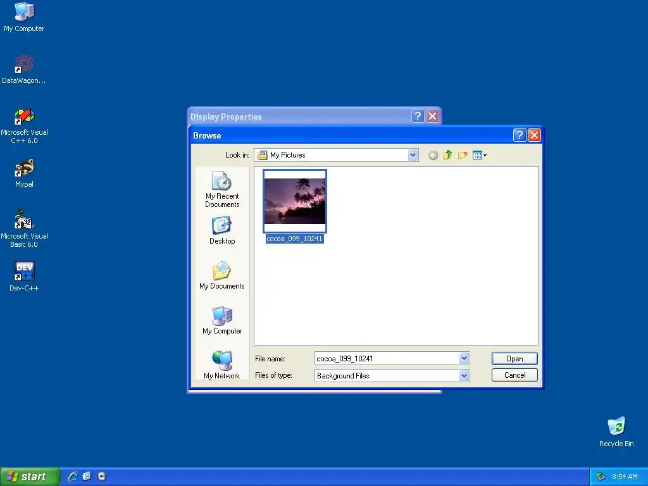Select My Computer in the Browse places bar

(x=222, y=320)
